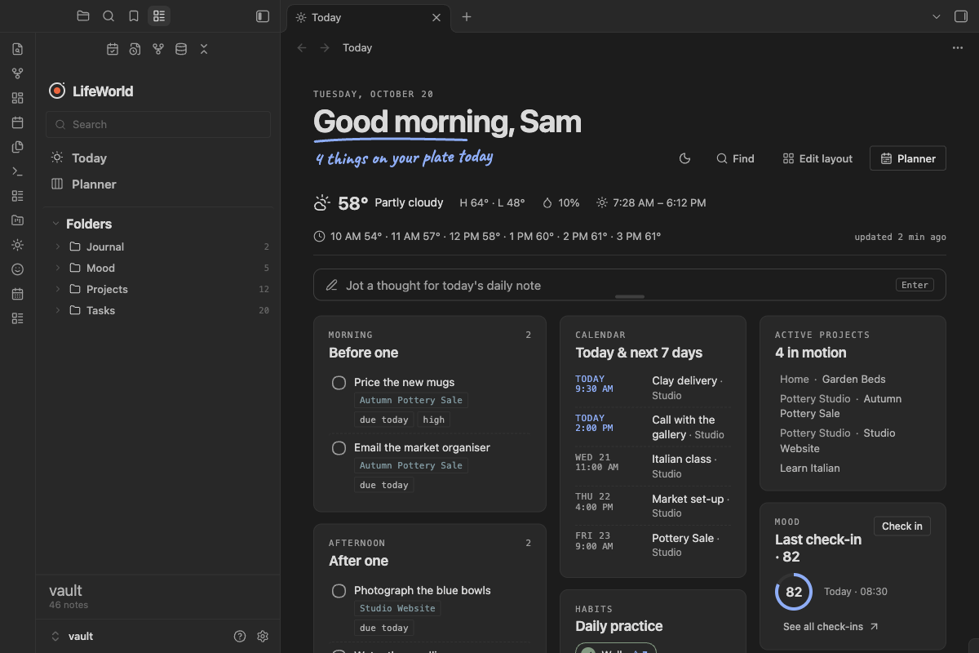Open command palette terminal icon in ribbon
The height and width of the screenshot is (653, 979).
18,171
